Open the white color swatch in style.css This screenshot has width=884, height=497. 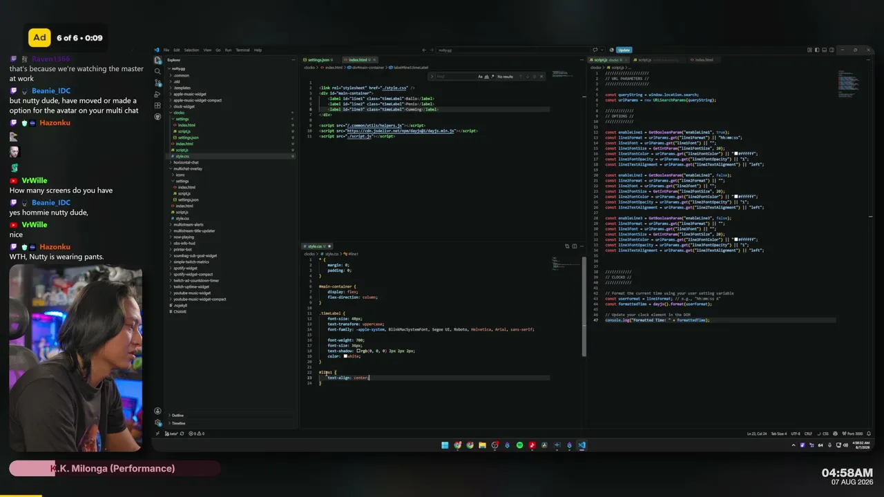click(x=345, y=356)
